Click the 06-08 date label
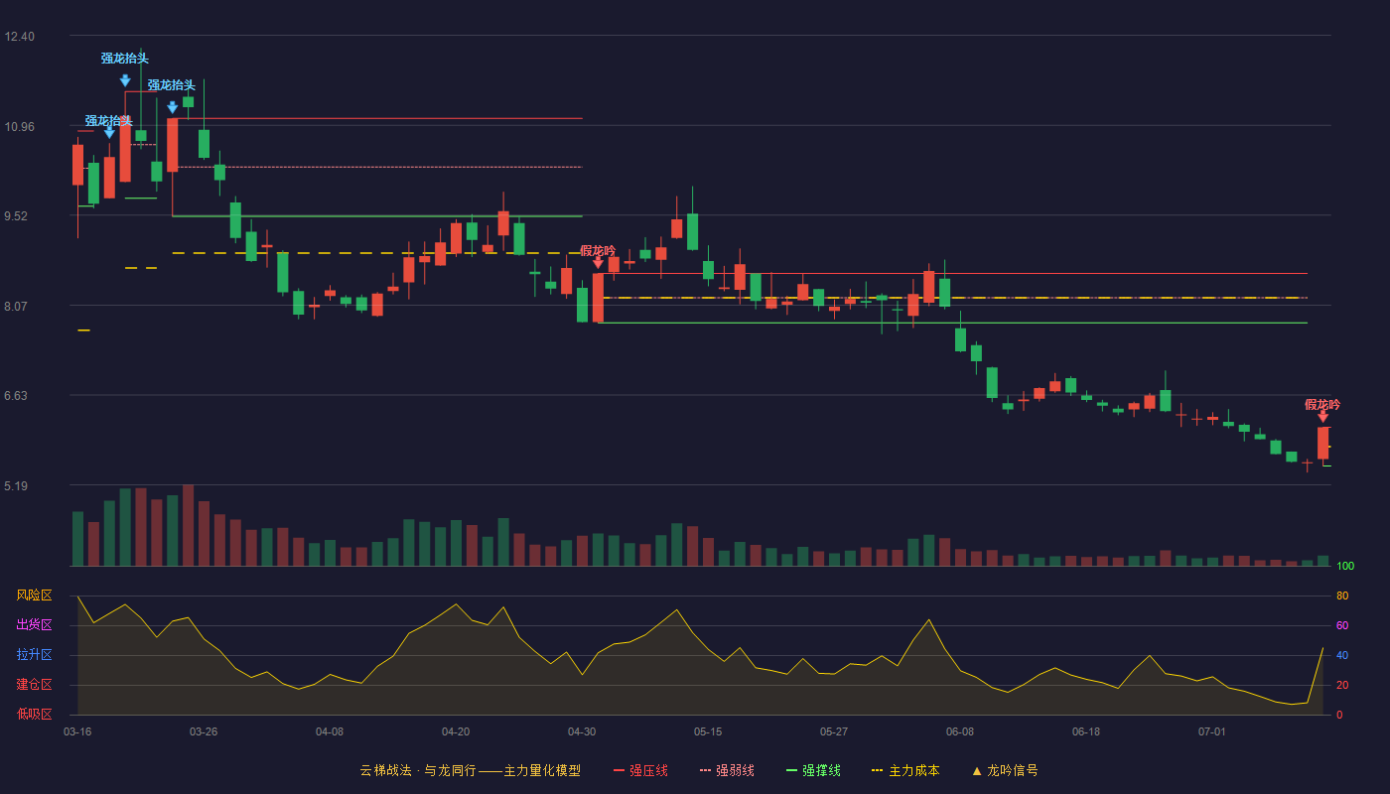Screen dimensions: 1390x794 point(960,731)
